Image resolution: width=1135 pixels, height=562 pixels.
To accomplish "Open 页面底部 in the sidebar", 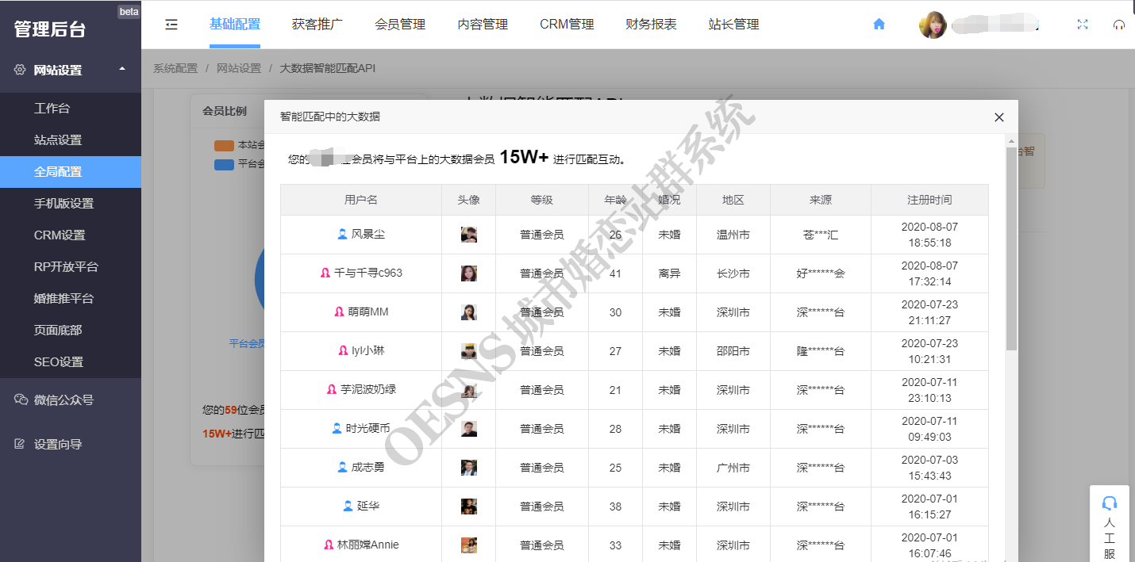I will coord(71,331).
